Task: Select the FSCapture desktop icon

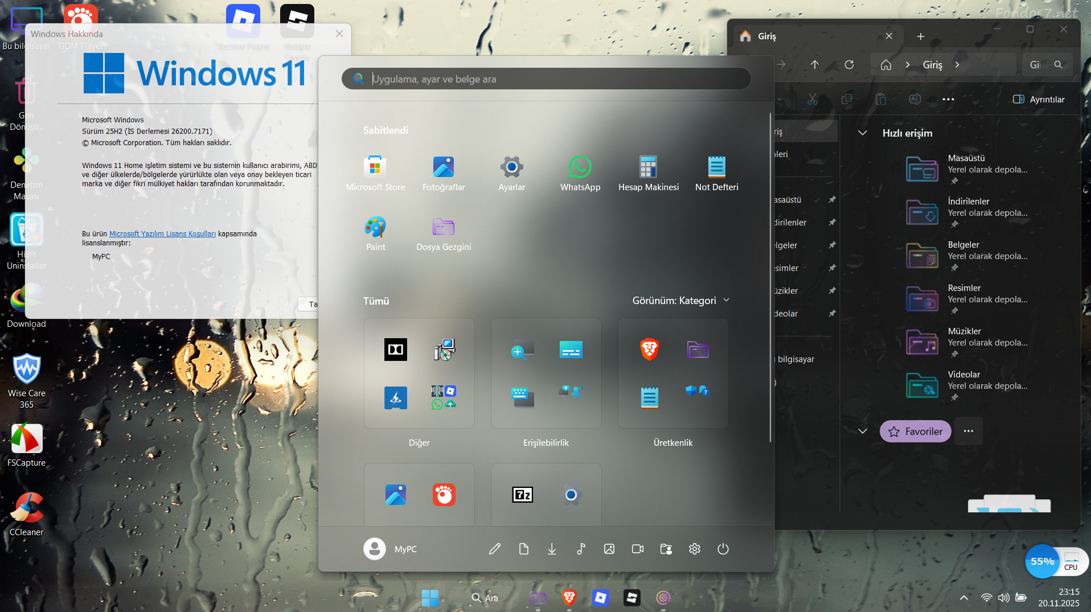Action: click(x=27, y=445)
